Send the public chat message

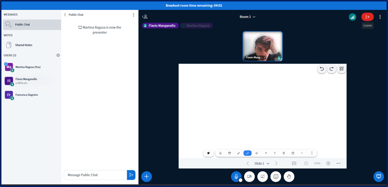[131, 175]
